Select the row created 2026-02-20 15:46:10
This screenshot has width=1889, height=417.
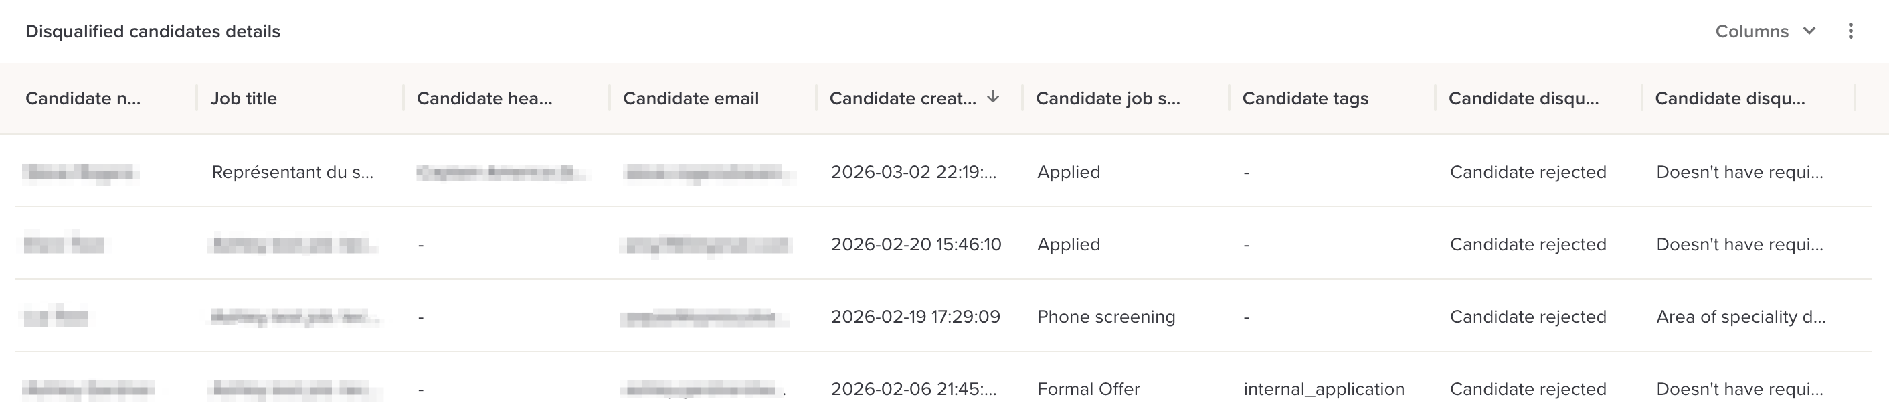point(915,244)
